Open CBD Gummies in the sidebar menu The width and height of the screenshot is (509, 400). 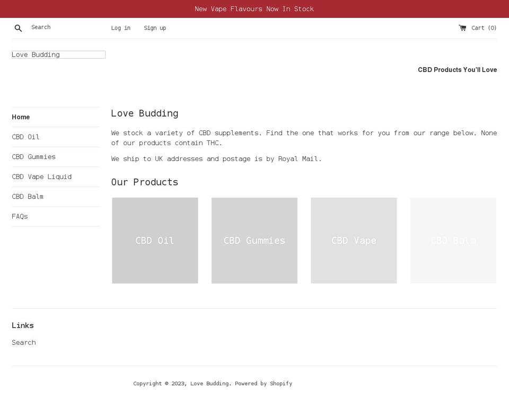34,157
